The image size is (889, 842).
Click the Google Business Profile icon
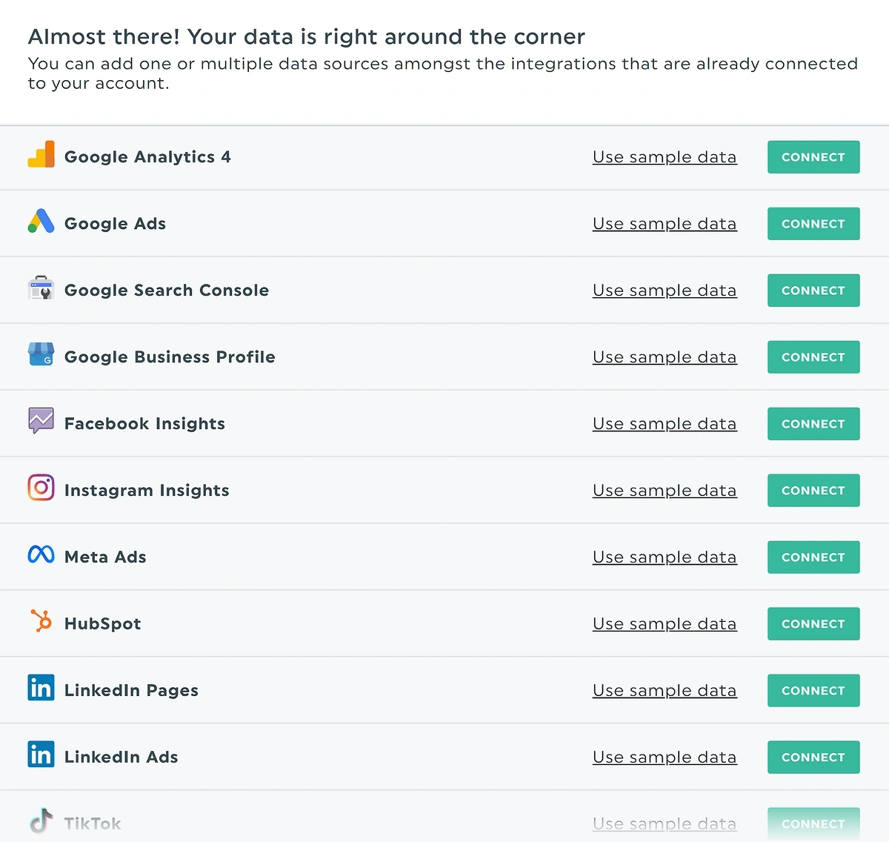41,357
